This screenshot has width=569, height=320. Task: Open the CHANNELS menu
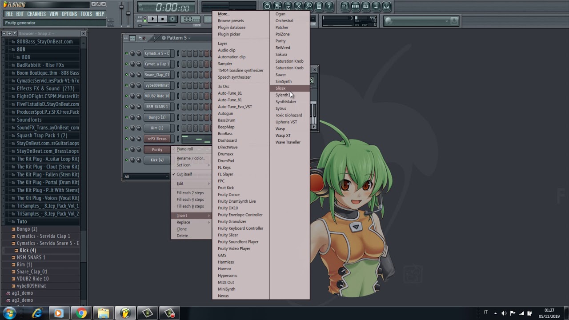(x=36, y=14)
